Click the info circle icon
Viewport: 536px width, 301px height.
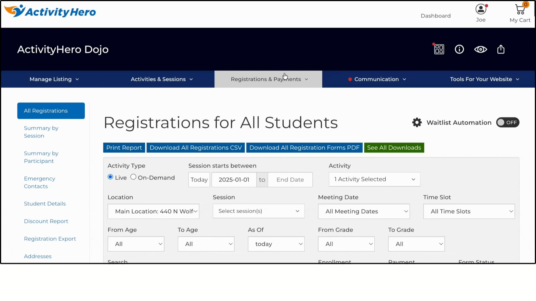coord(459,49)
